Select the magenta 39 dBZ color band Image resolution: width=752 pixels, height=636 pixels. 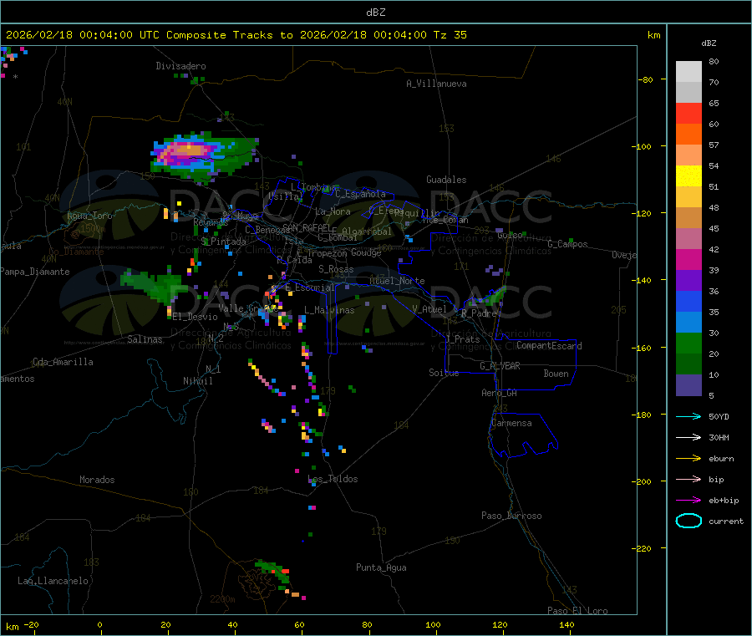coord(688,259)
